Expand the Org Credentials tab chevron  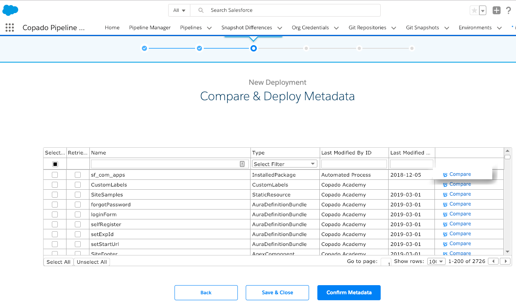[336, 28]
